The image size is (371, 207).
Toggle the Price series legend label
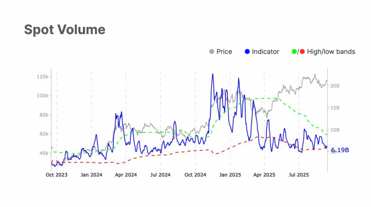click(224, 52)
